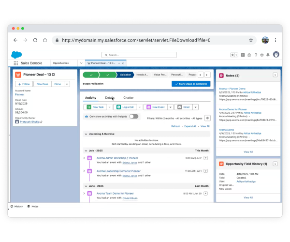The height and width of the screenshot is (242, 290).
Task: Click the browser forward arrow
Action: click(25, 40)
